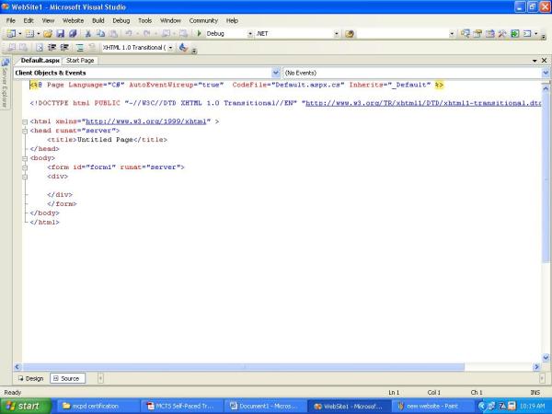Open the active files list arrow near tab close

point(535,61)
